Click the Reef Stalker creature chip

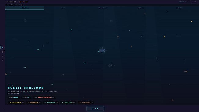click(86, 103)
